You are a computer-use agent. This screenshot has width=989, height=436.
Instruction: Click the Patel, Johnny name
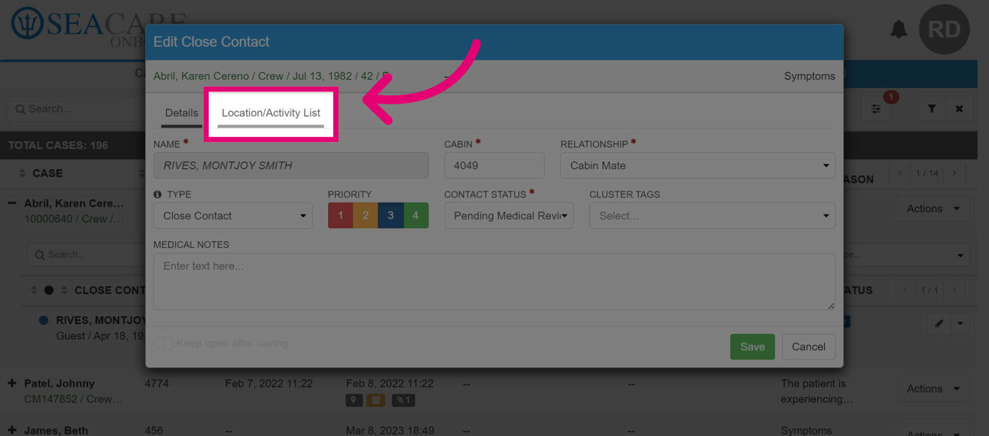pos(59,384)
